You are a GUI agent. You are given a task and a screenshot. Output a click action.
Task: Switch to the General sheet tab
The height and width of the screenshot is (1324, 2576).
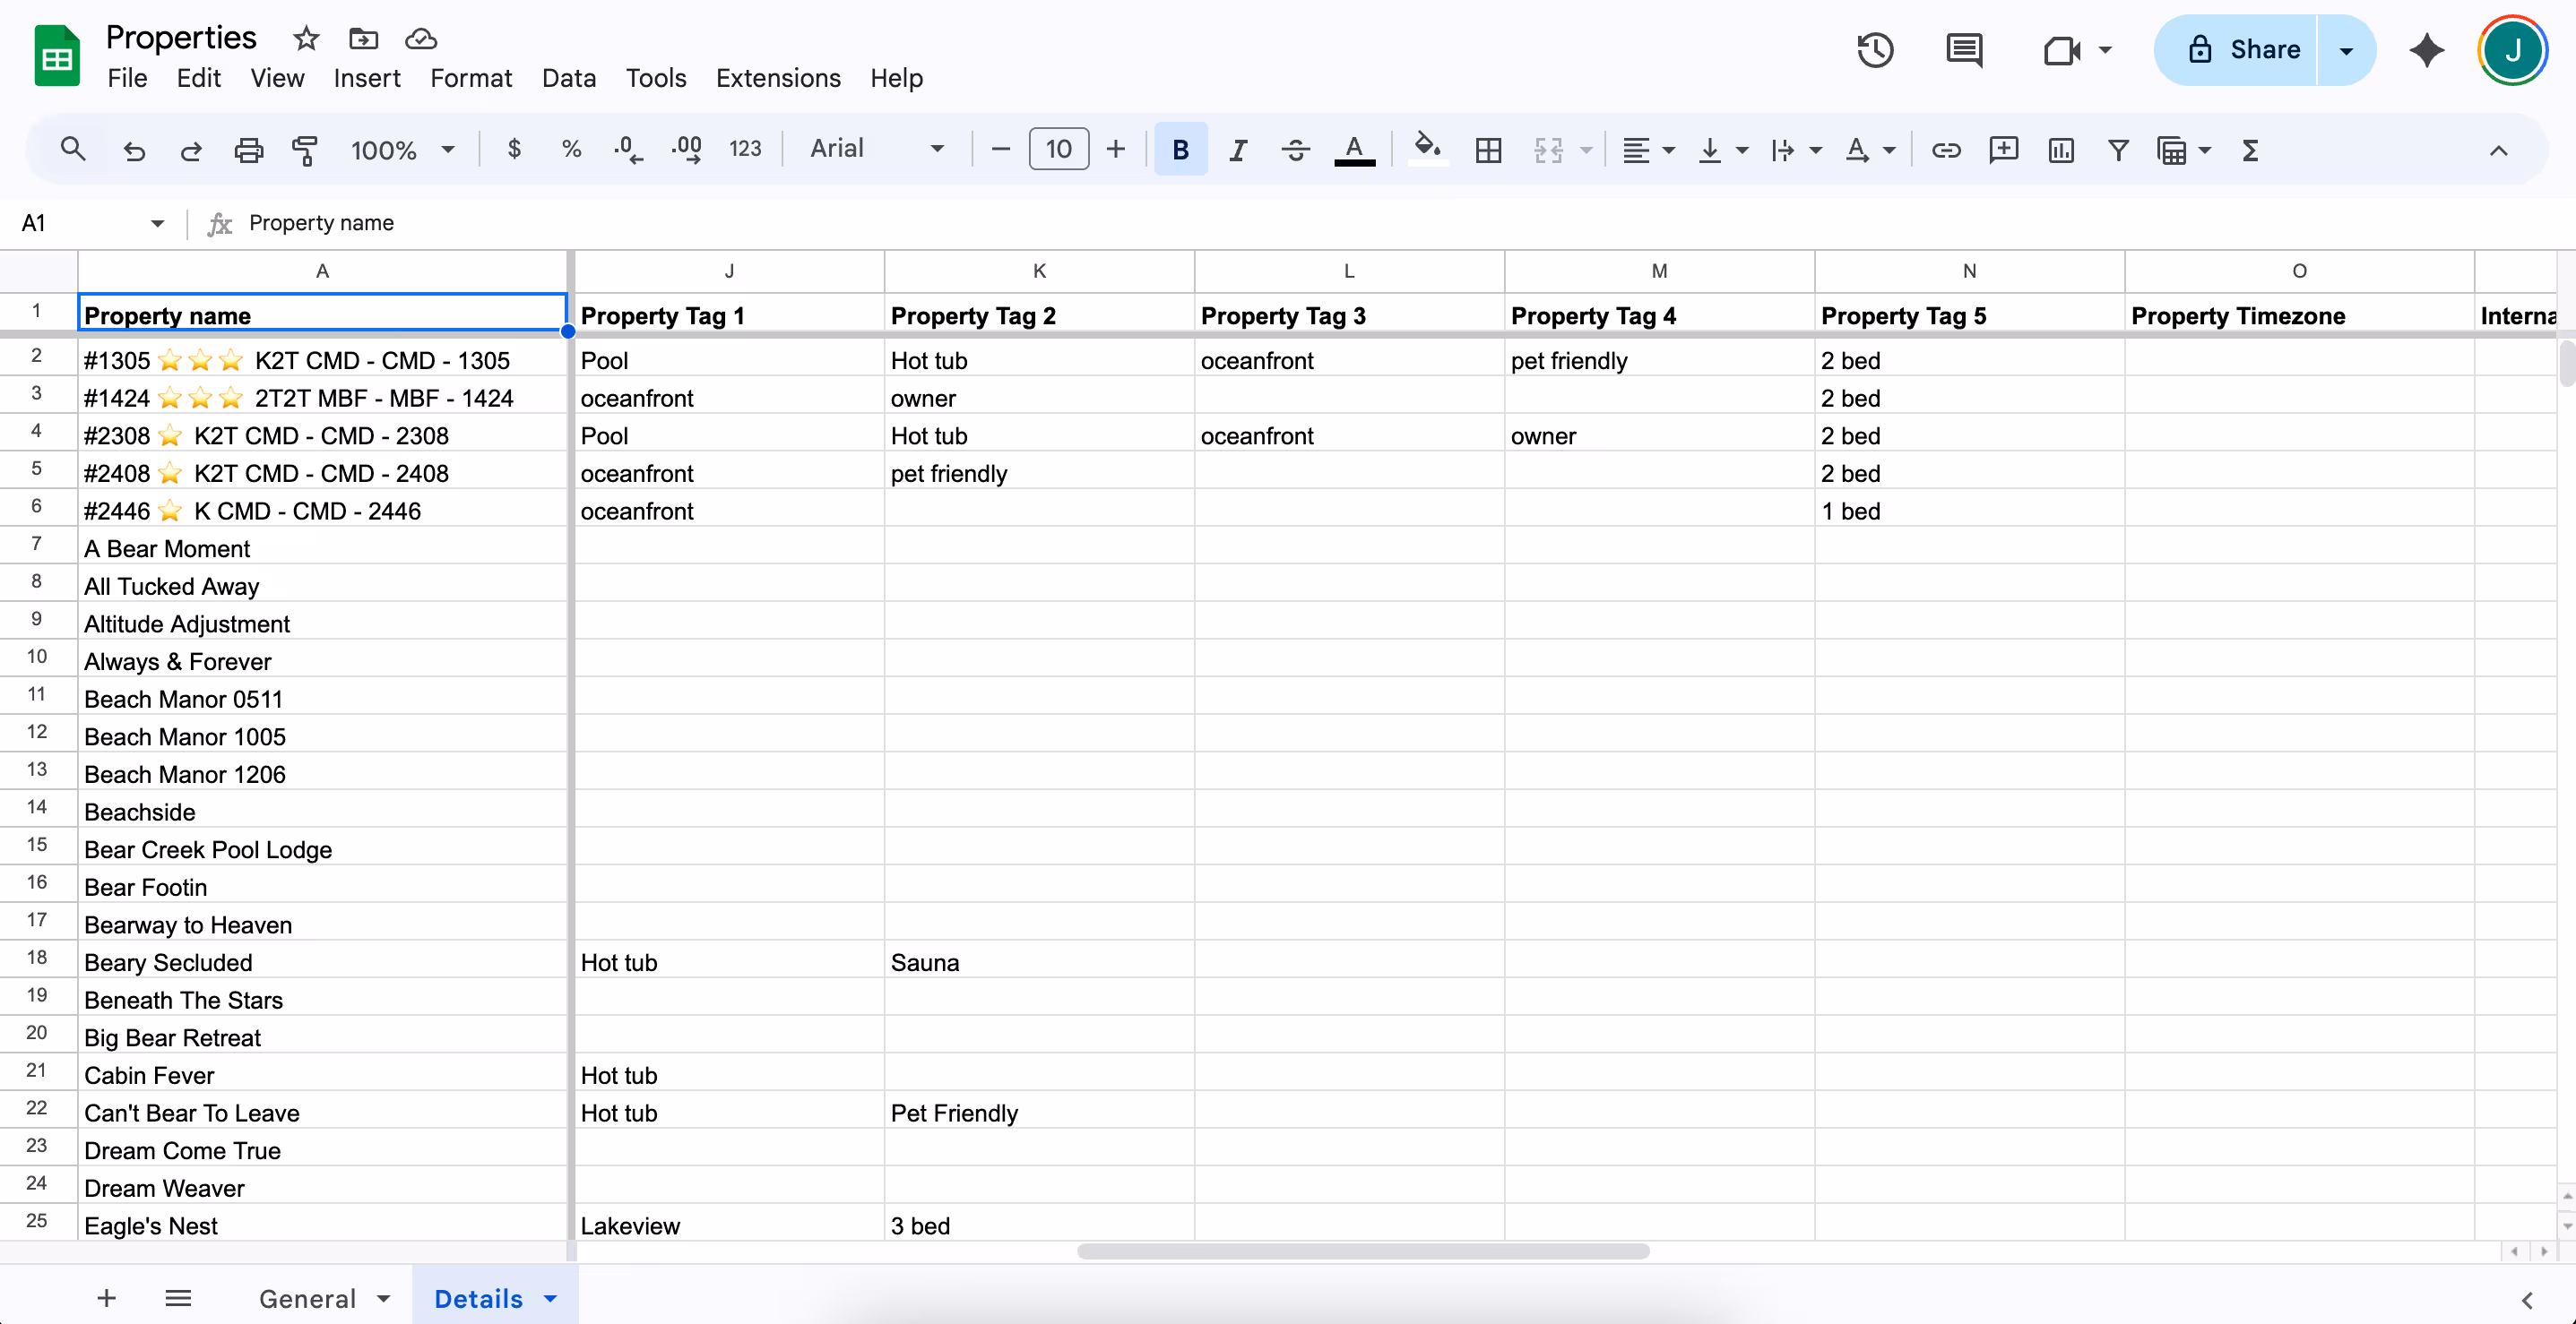[307, 1298]
